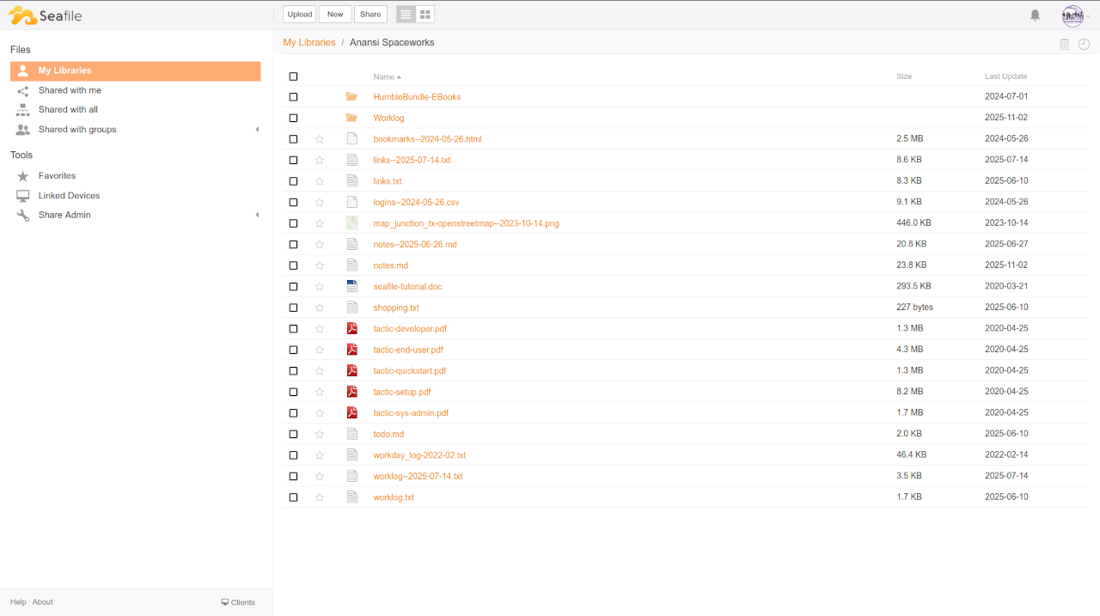Click the Upload button

click(x=299, y=15)
